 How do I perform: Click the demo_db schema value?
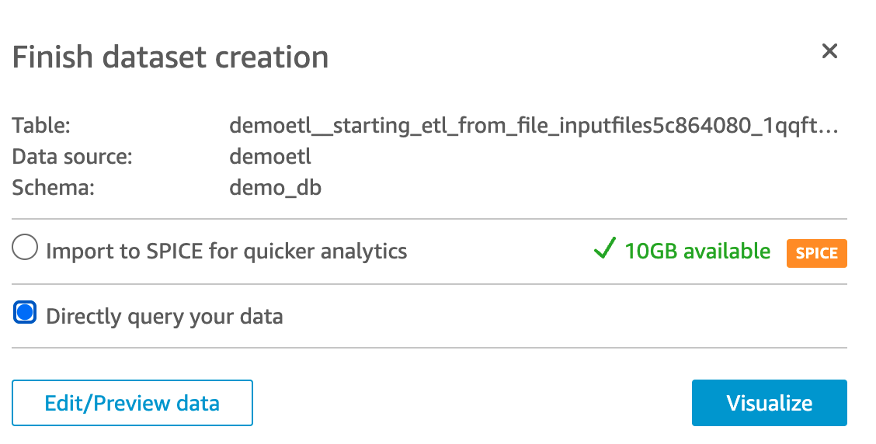click(x=275, y=188)
